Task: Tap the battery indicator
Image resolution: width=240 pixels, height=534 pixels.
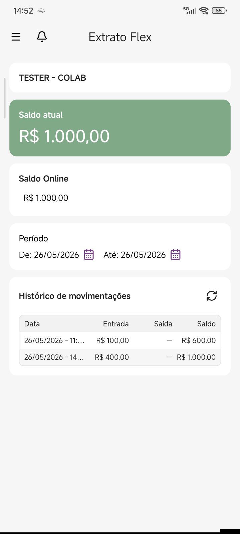Action: 219,11
